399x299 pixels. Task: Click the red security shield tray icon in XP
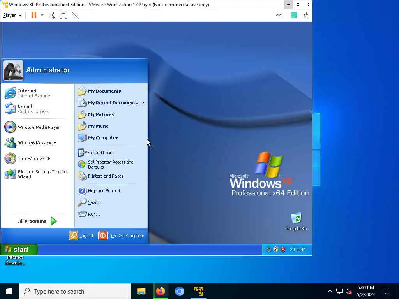click(283, 250)
